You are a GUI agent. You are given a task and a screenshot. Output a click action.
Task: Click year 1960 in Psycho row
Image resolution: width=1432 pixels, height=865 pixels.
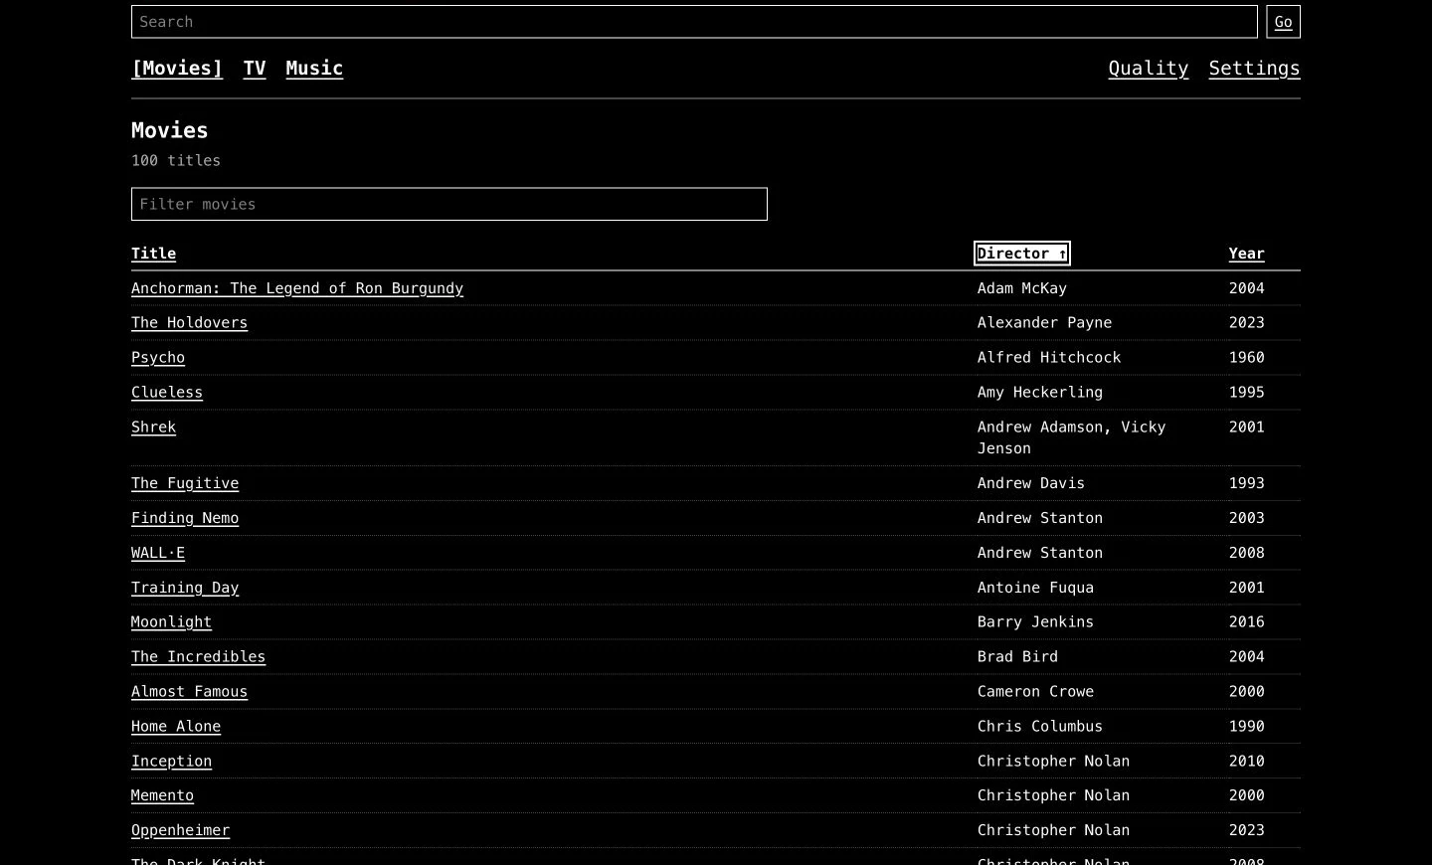point(1246,358)
